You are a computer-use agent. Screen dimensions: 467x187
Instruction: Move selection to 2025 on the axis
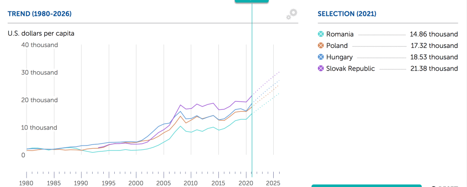pos(272,183)
